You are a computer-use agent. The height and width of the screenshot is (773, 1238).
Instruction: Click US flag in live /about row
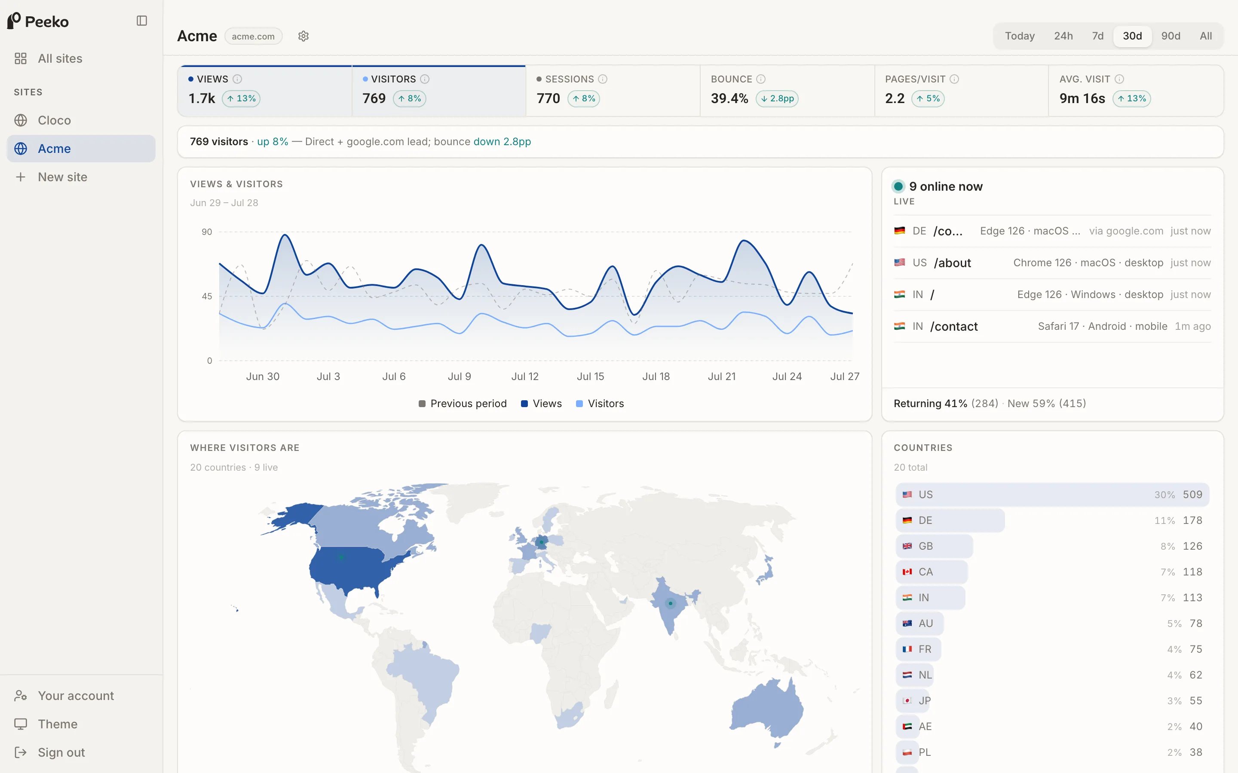point(899,263)
